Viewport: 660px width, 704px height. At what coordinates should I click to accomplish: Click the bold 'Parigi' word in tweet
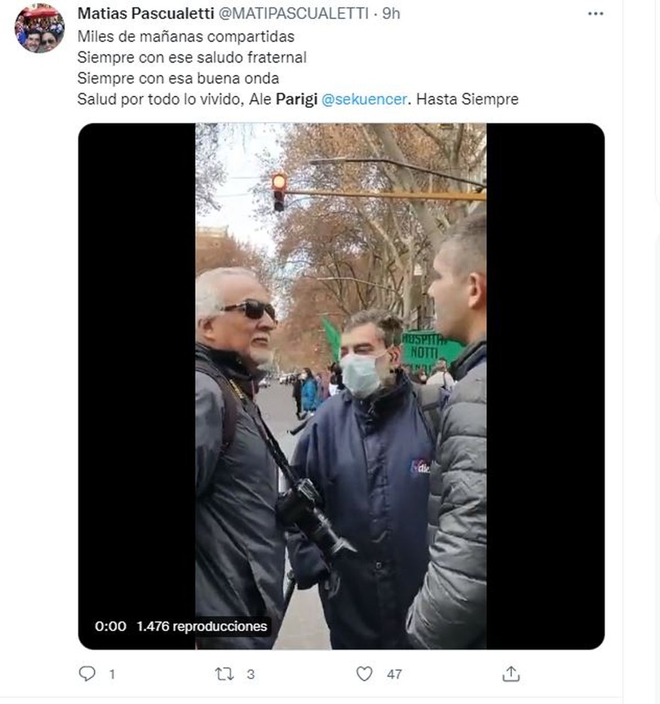(296, 99)
